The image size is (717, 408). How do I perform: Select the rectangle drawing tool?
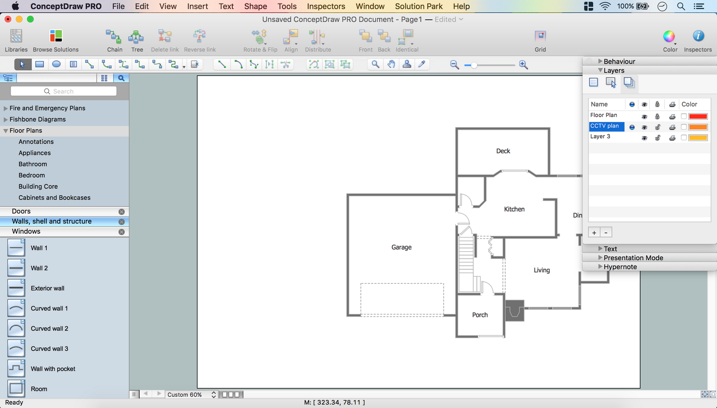(40, 64)
